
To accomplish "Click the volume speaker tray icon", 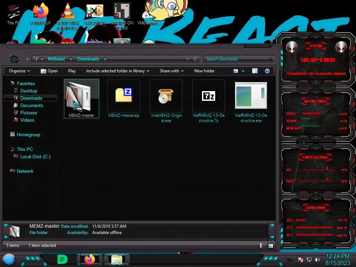I will point(317,259).
